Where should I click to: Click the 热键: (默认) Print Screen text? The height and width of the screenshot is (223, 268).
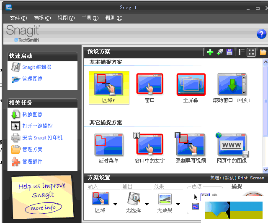237,178
